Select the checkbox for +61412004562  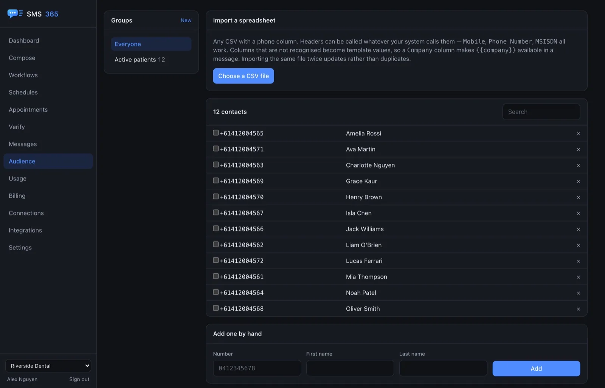click(x=216, y=244)
